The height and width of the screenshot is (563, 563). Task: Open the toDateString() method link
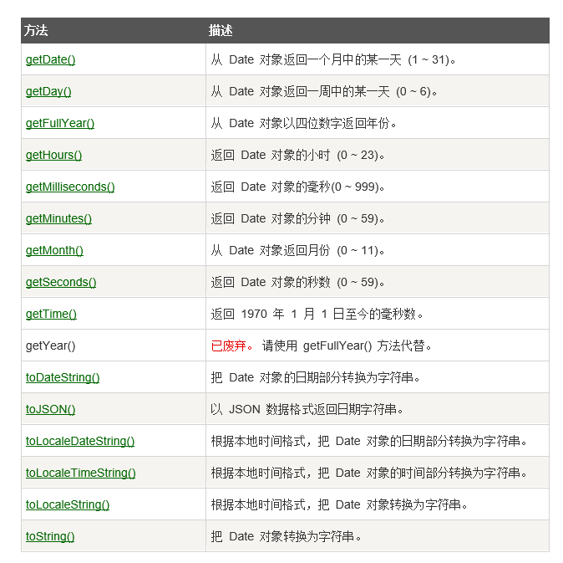[63, 377]
